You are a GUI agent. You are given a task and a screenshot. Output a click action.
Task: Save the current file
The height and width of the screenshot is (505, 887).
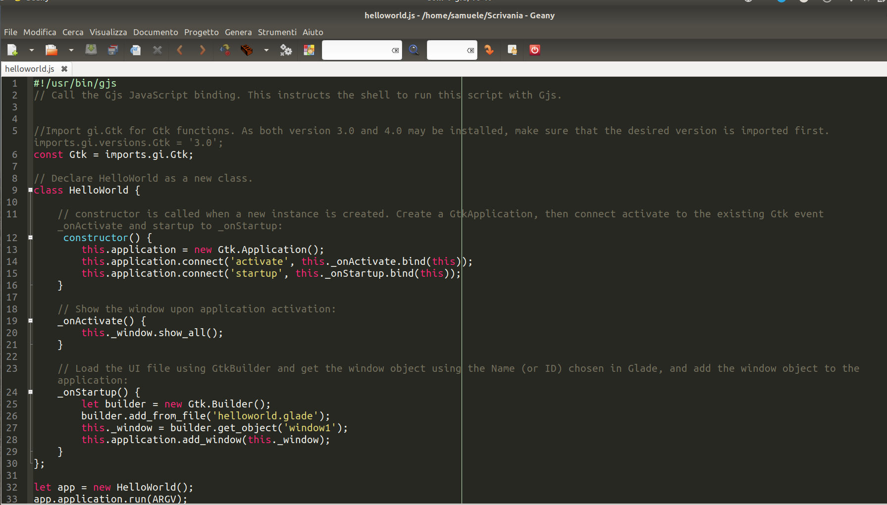coord(91,50)
